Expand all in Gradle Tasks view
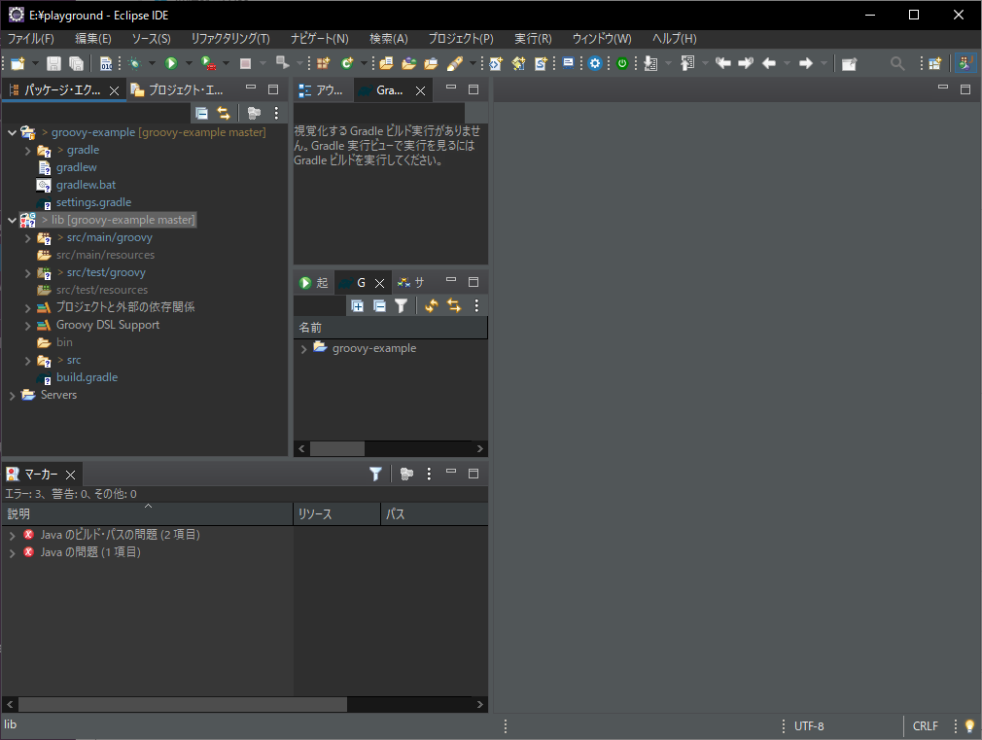The image size is (982, 740). click(x=357, y=305)
